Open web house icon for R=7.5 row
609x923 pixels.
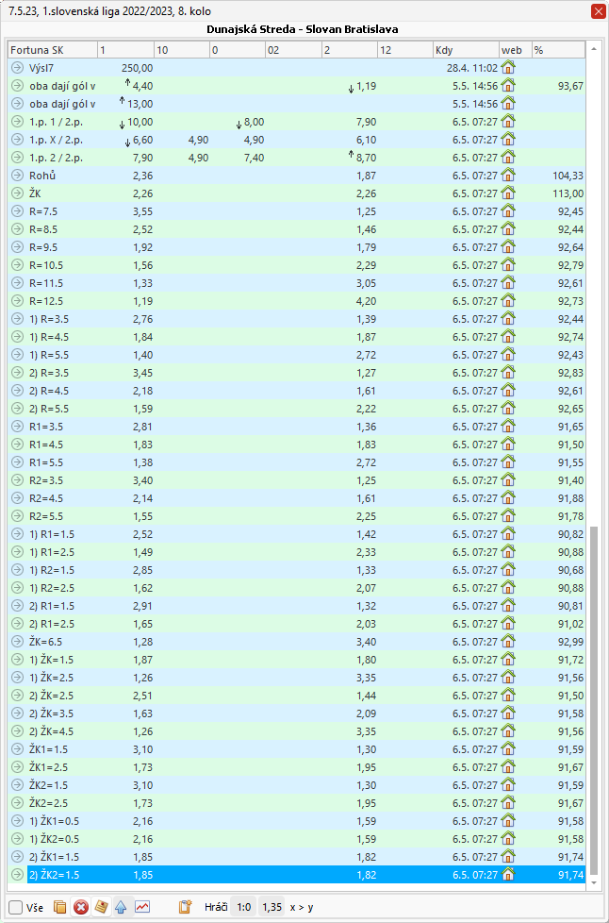(x=508, y=210)
